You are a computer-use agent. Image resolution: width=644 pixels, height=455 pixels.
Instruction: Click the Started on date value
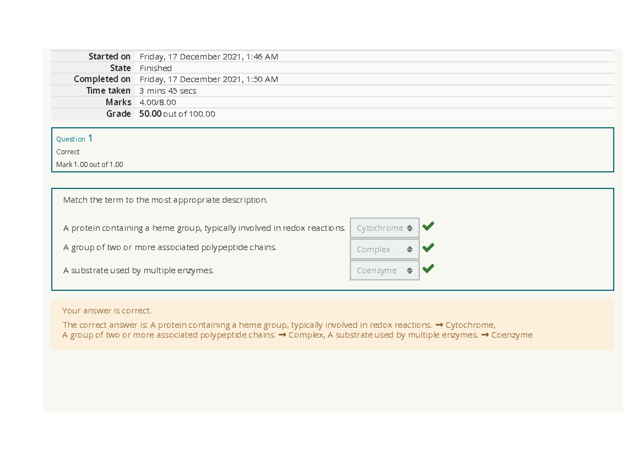[209, 56]
